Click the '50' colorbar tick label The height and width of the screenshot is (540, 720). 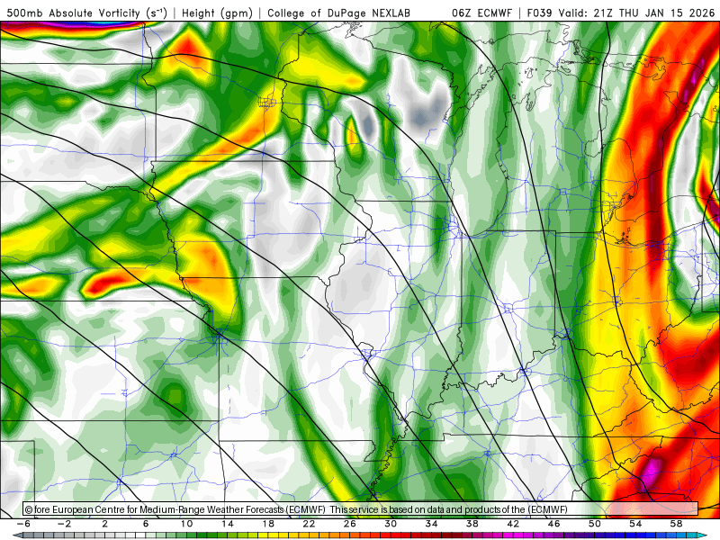[595, 524]
